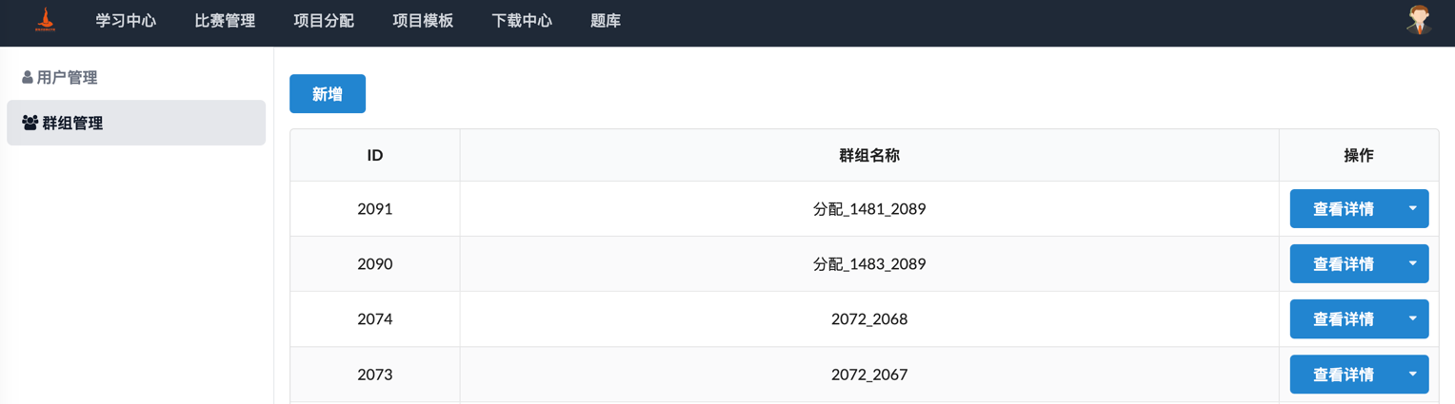Open dropdown caret for group 2073
This screenshot has width=1455, height=404.
point(1412,375)
